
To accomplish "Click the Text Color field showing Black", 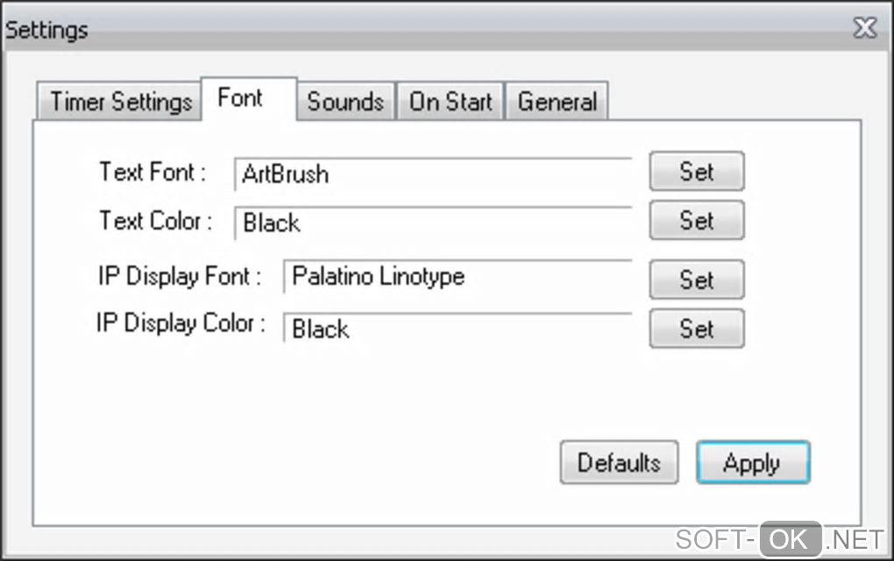I will coord(433,223).
